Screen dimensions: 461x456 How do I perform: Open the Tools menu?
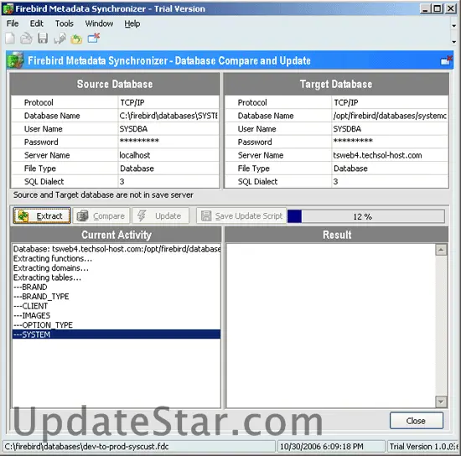click(x=65, y=23)
